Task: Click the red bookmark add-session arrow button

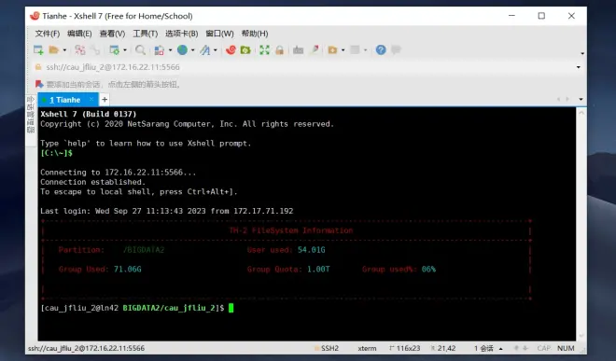Action: pos(39,84)
